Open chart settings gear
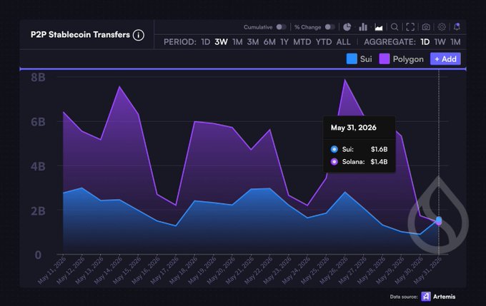The image size is (486, 306). pos(442,27)
